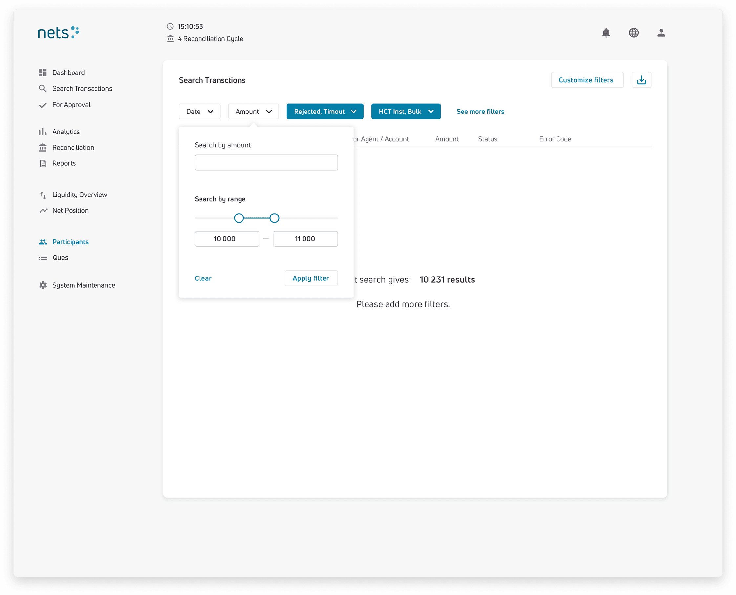Open Ques menu item

click(x=60, y=258)
